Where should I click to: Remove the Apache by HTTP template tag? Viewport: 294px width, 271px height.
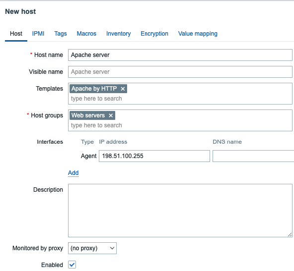[x=123, y=89]
